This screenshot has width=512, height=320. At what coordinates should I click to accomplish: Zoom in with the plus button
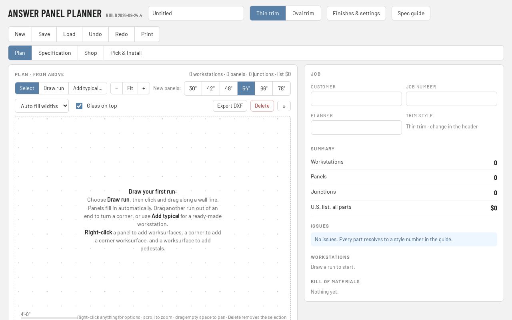coord(144,88)
